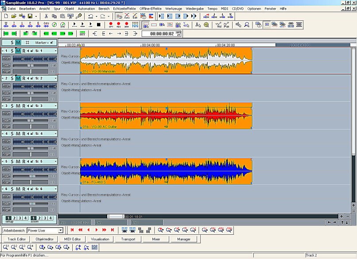Expand track 3 name dropdown arrow
This screenshot has height=259, width=357.
(x=55, y=106)
